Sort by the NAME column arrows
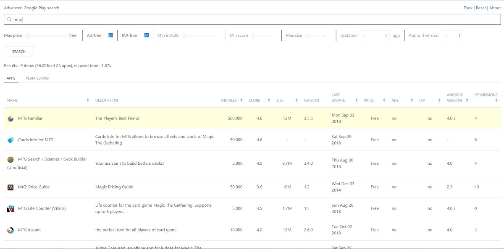Viewport: 504px width, 249px height. 88,101
